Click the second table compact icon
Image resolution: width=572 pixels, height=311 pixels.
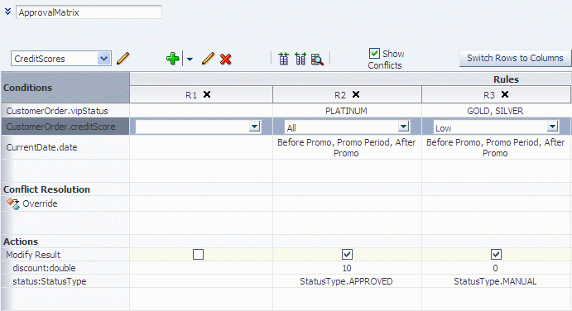(x=300, y=59)
